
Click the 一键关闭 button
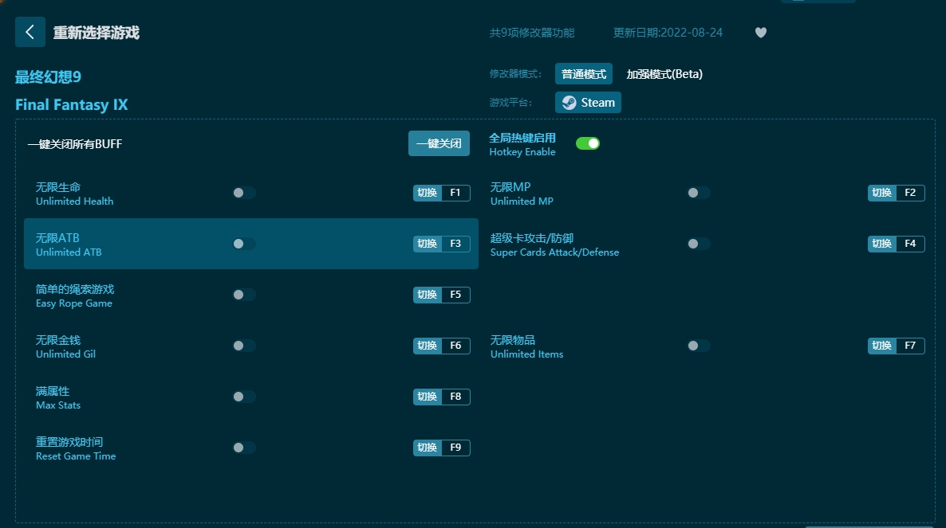[x=439, y=143]
